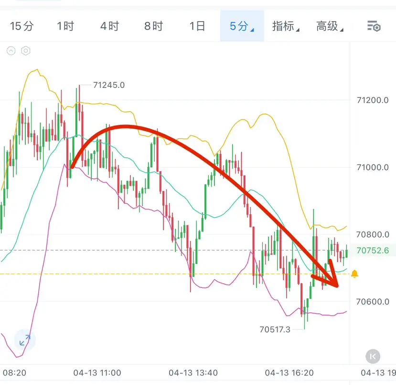Switch to the 1时 timeframe tab
Viewport: 396px width, 385px height.
pyautogui.click(x=65, y=26)
